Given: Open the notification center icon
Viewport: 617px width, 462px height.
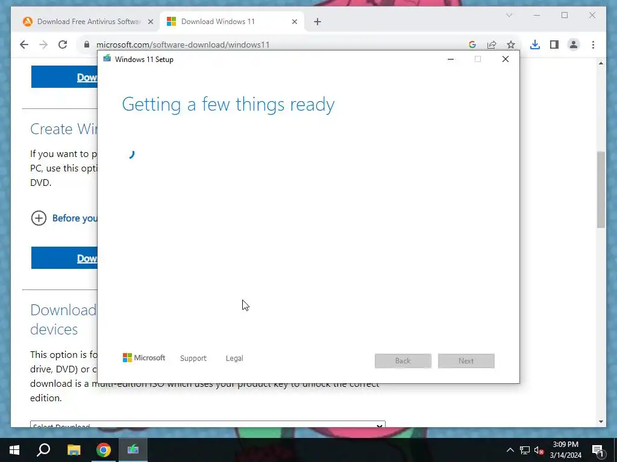Looking at the screenshot, I should click(x=598, y=450).
